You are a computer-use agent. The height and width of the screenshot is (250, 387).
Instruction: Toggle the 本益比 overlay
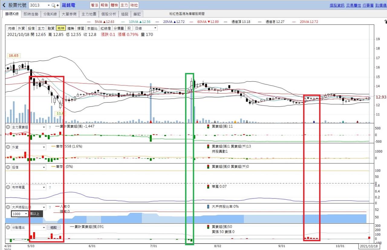(x=92, y=28)
